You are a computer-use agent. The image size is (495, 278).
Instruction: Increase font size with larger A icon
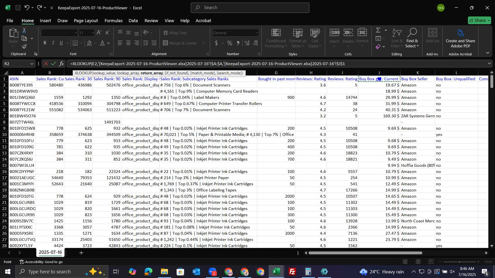tap(99, 33)
